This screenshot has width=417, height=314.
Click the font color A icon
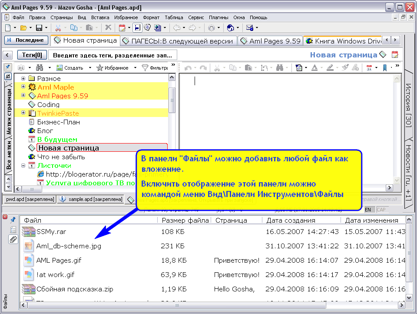pos(314,68)
